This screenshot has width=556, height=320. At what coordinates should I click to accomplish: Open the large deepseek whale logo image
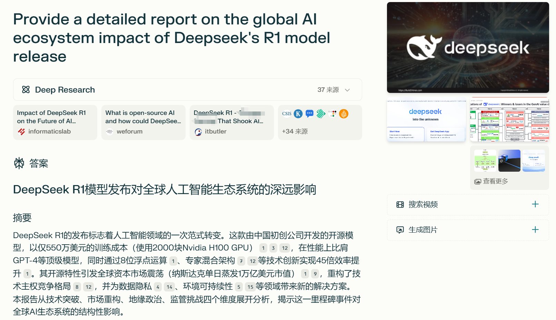point(468,47)
